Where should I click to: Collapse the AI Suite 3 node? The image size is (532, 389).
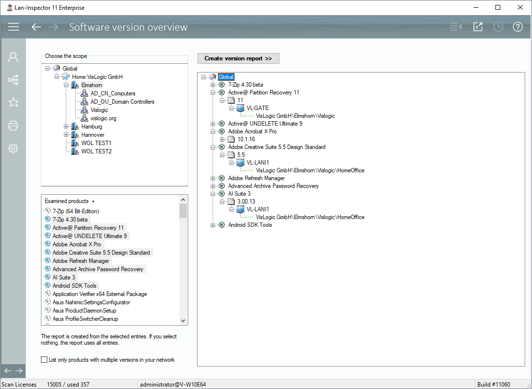(213, 194)
